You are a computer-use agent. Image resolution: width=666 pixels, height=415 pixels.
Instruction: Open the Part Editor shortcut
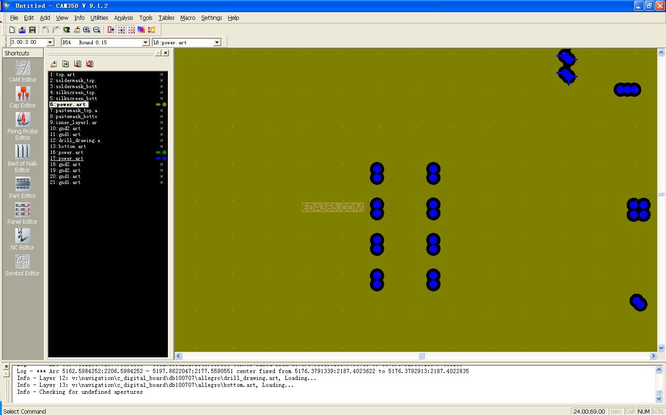tap(23, 188)
